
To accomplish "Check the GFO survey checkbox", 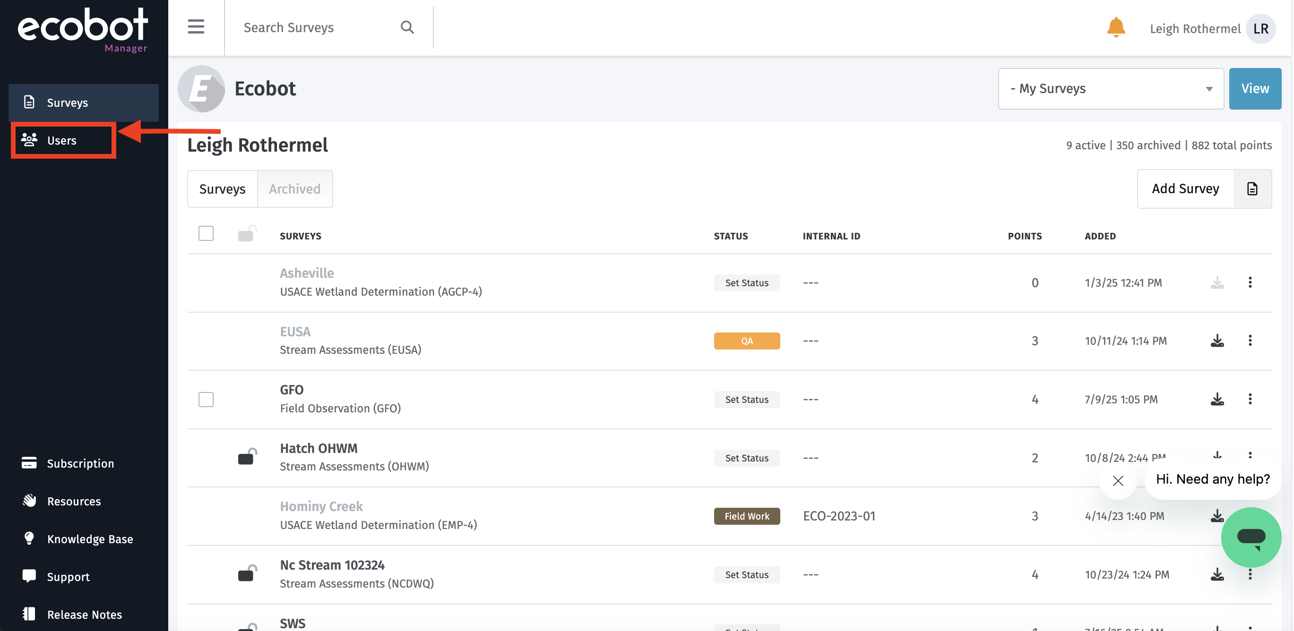I will [206, 400].
